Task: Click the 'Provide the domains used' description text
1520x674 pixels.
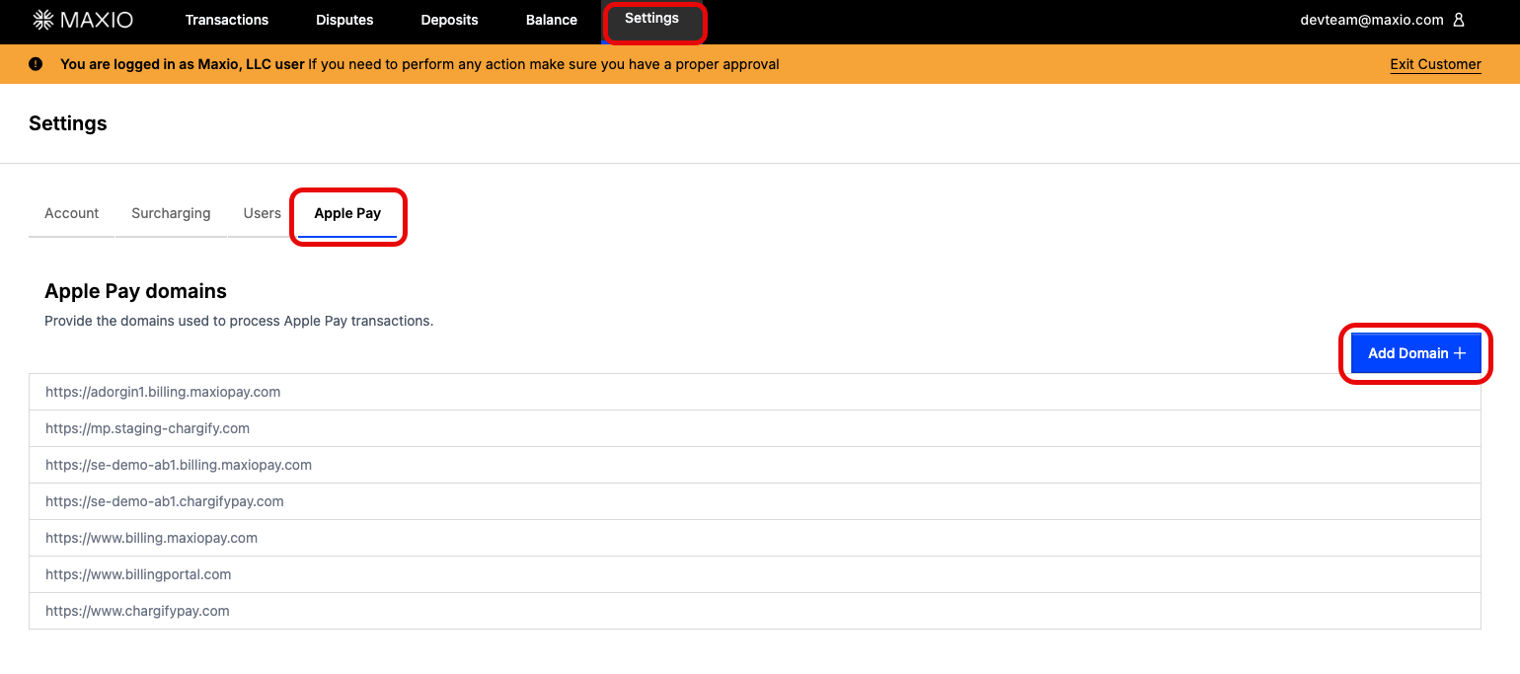Action: [239, 321]
